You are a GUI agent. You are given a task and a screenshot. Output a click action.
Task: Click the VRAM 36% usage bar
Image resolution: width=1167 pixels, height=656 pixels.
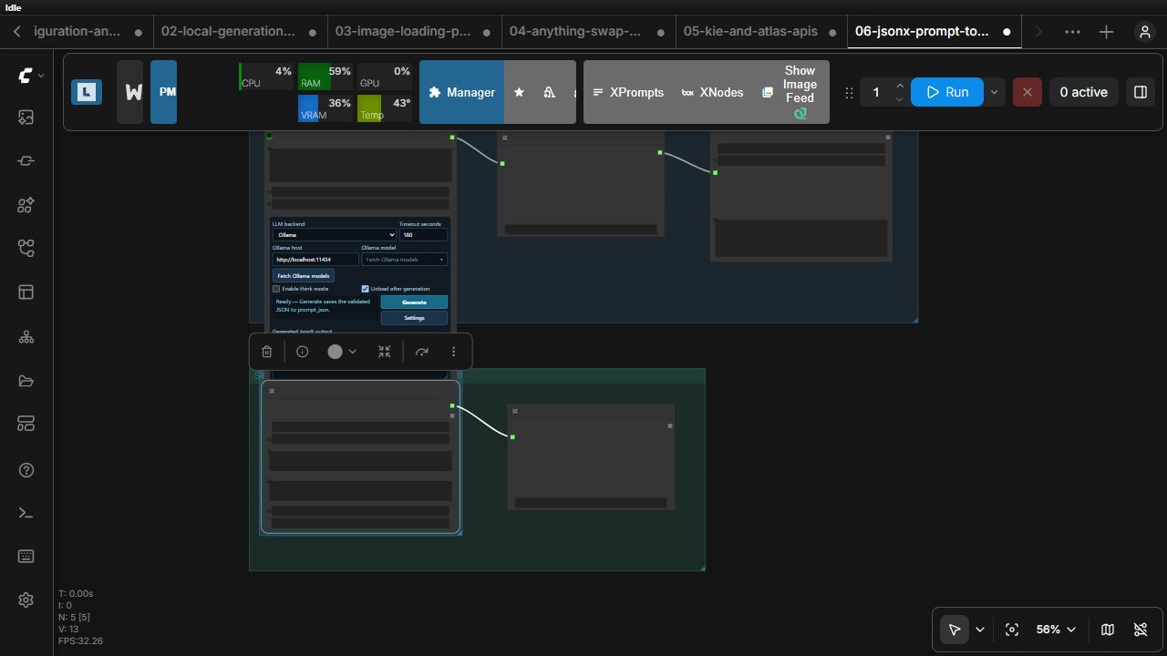325,108
